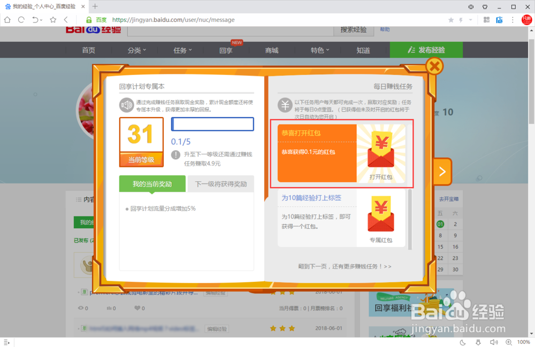Click the download icon in status bar
Screen dimensions: 535x347
[x=478, y=342]
